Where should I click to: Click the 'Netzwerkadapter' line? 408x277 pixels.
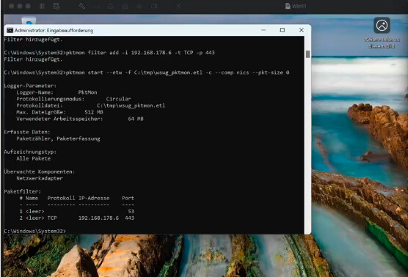[40, 178]
